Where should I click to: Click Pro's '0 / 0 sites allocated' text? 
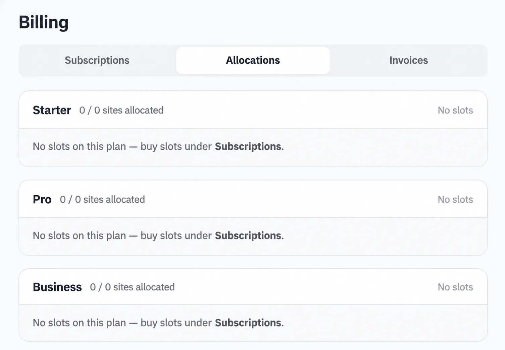point(102,199)
